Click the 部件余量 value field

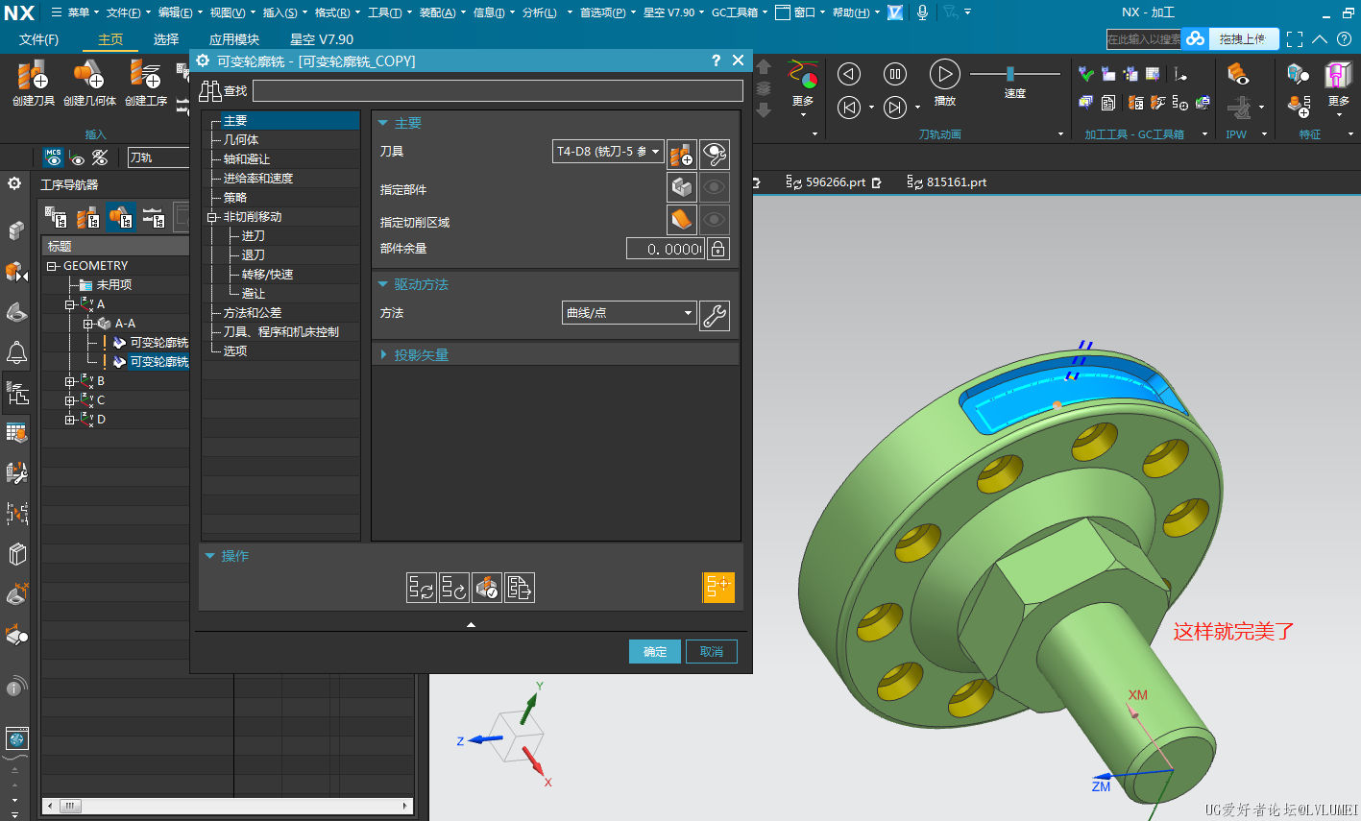[666, 249]
